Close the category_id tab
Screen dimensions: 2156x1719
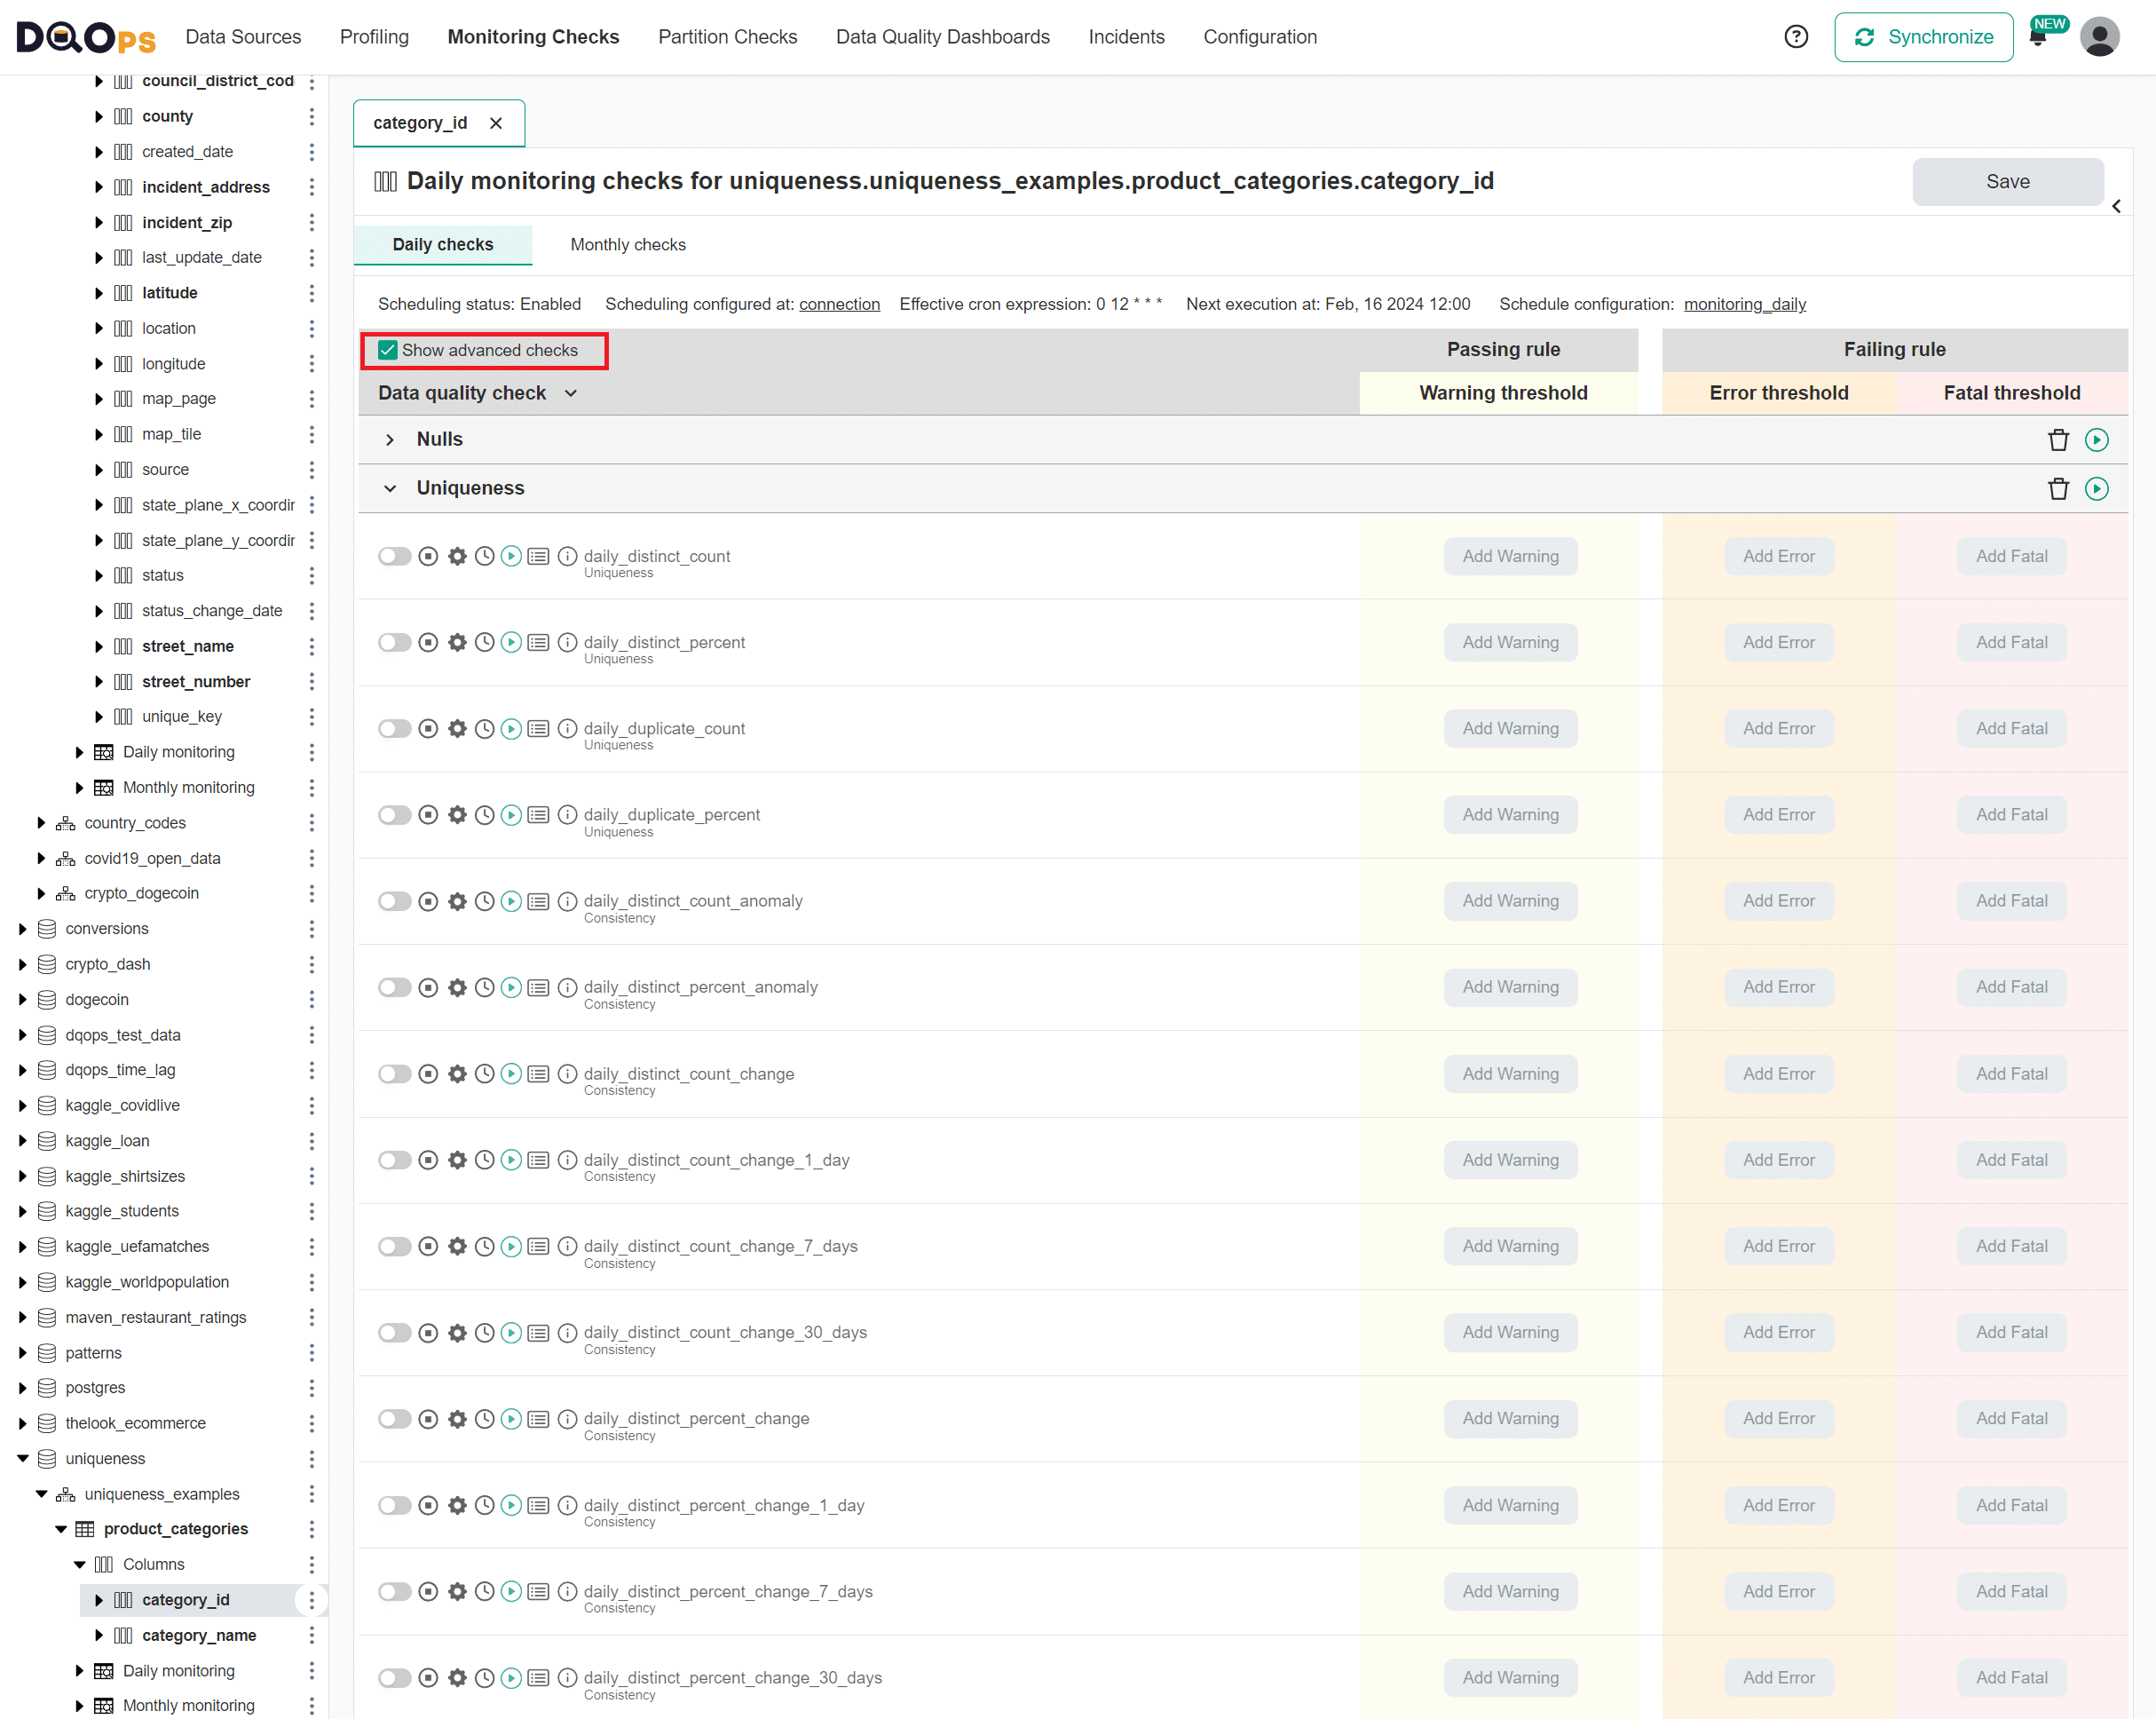pyautogui.click(x=497, y=122)
